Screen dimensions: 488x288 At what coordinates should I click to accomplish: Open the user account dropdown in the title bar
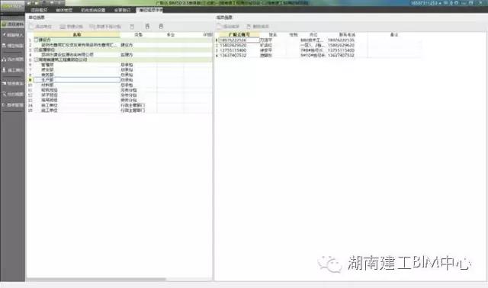(x=425, y=3)
